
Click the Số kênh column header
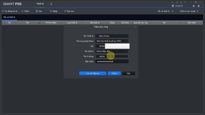[125, 23]
